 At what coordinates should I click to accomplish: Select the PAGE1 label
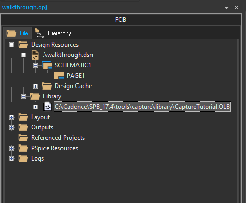pyautogui.click(x=75, y=76)
